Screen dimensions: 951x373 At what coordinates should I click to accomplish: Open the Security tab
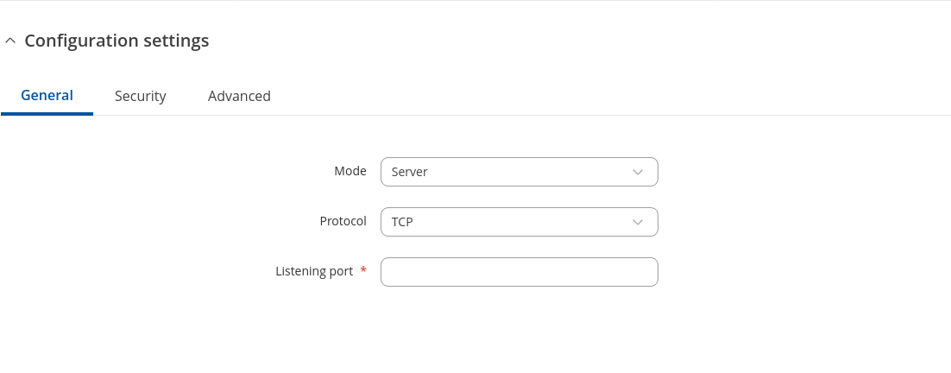pos(140,97)
